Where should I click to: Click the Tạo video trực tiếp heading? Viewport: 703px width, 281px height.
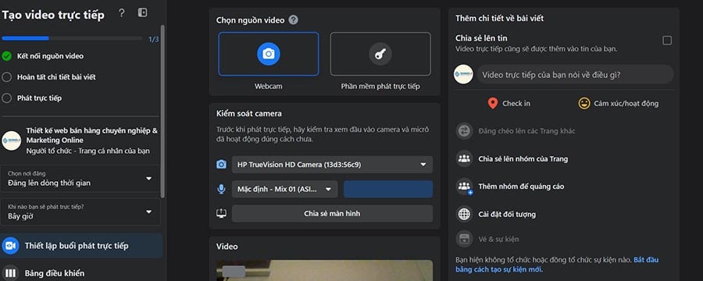pos(53,15)
